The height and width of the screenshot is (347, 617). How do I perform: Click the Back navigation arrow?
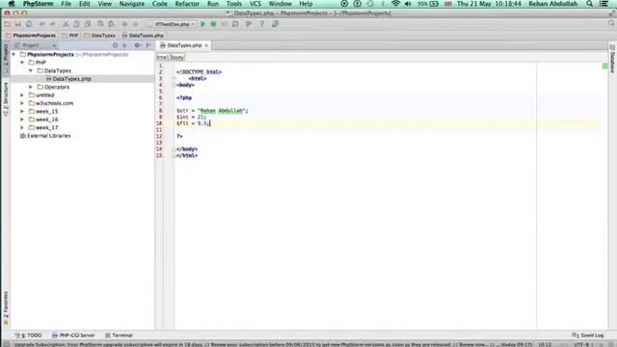[x=124, y=24]
